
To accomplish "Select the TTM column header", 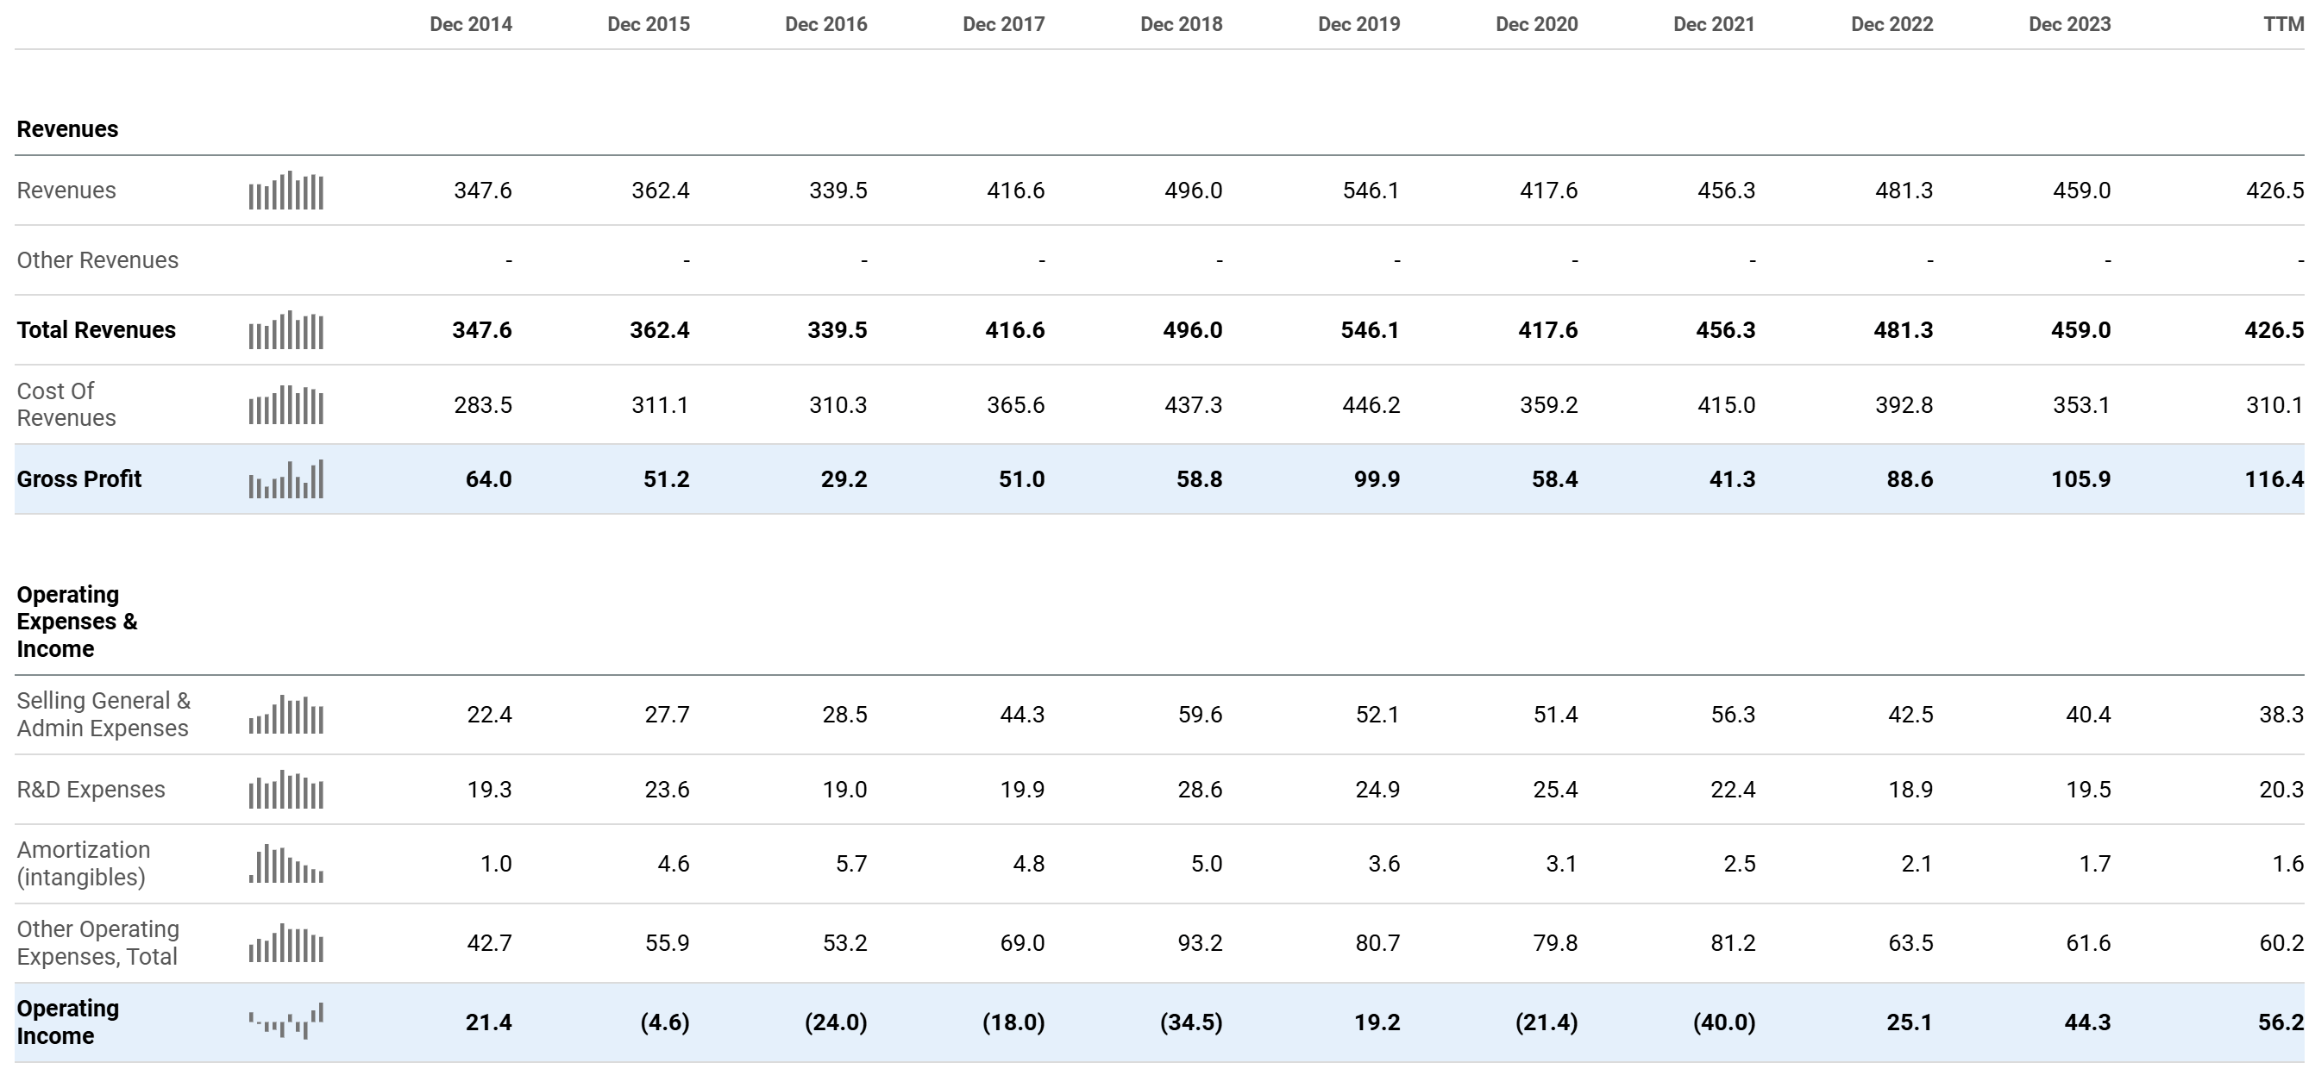I will [x=2282, y=24].
